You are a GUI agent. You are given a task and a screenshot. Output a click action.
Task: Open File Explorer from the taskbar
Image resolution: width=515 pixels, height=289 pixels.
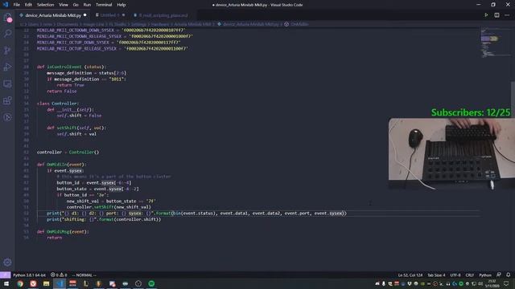[47, 283]
